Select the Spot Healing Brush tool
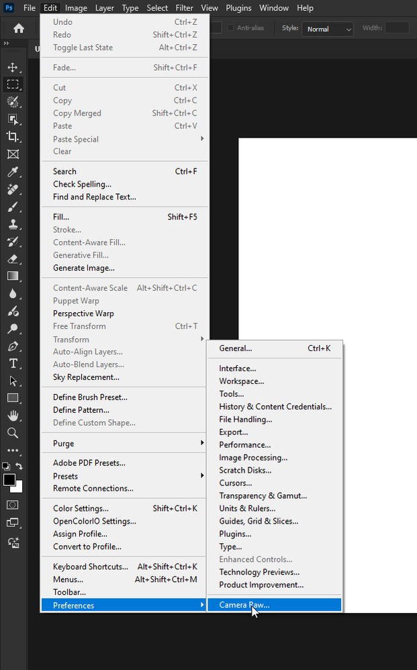This screenshot has height=670, width=417. point(13,189)
